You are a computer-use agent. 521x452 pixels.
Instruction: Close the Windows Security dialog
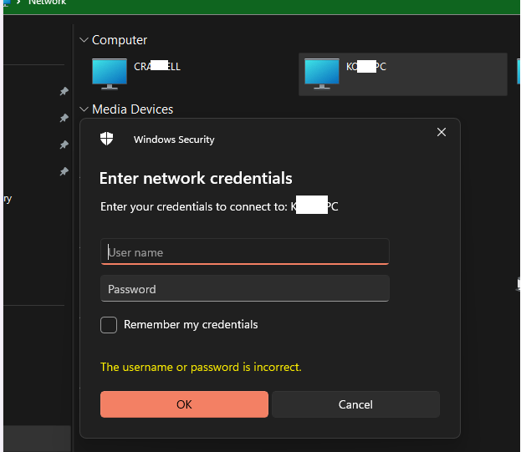(442, 132)
